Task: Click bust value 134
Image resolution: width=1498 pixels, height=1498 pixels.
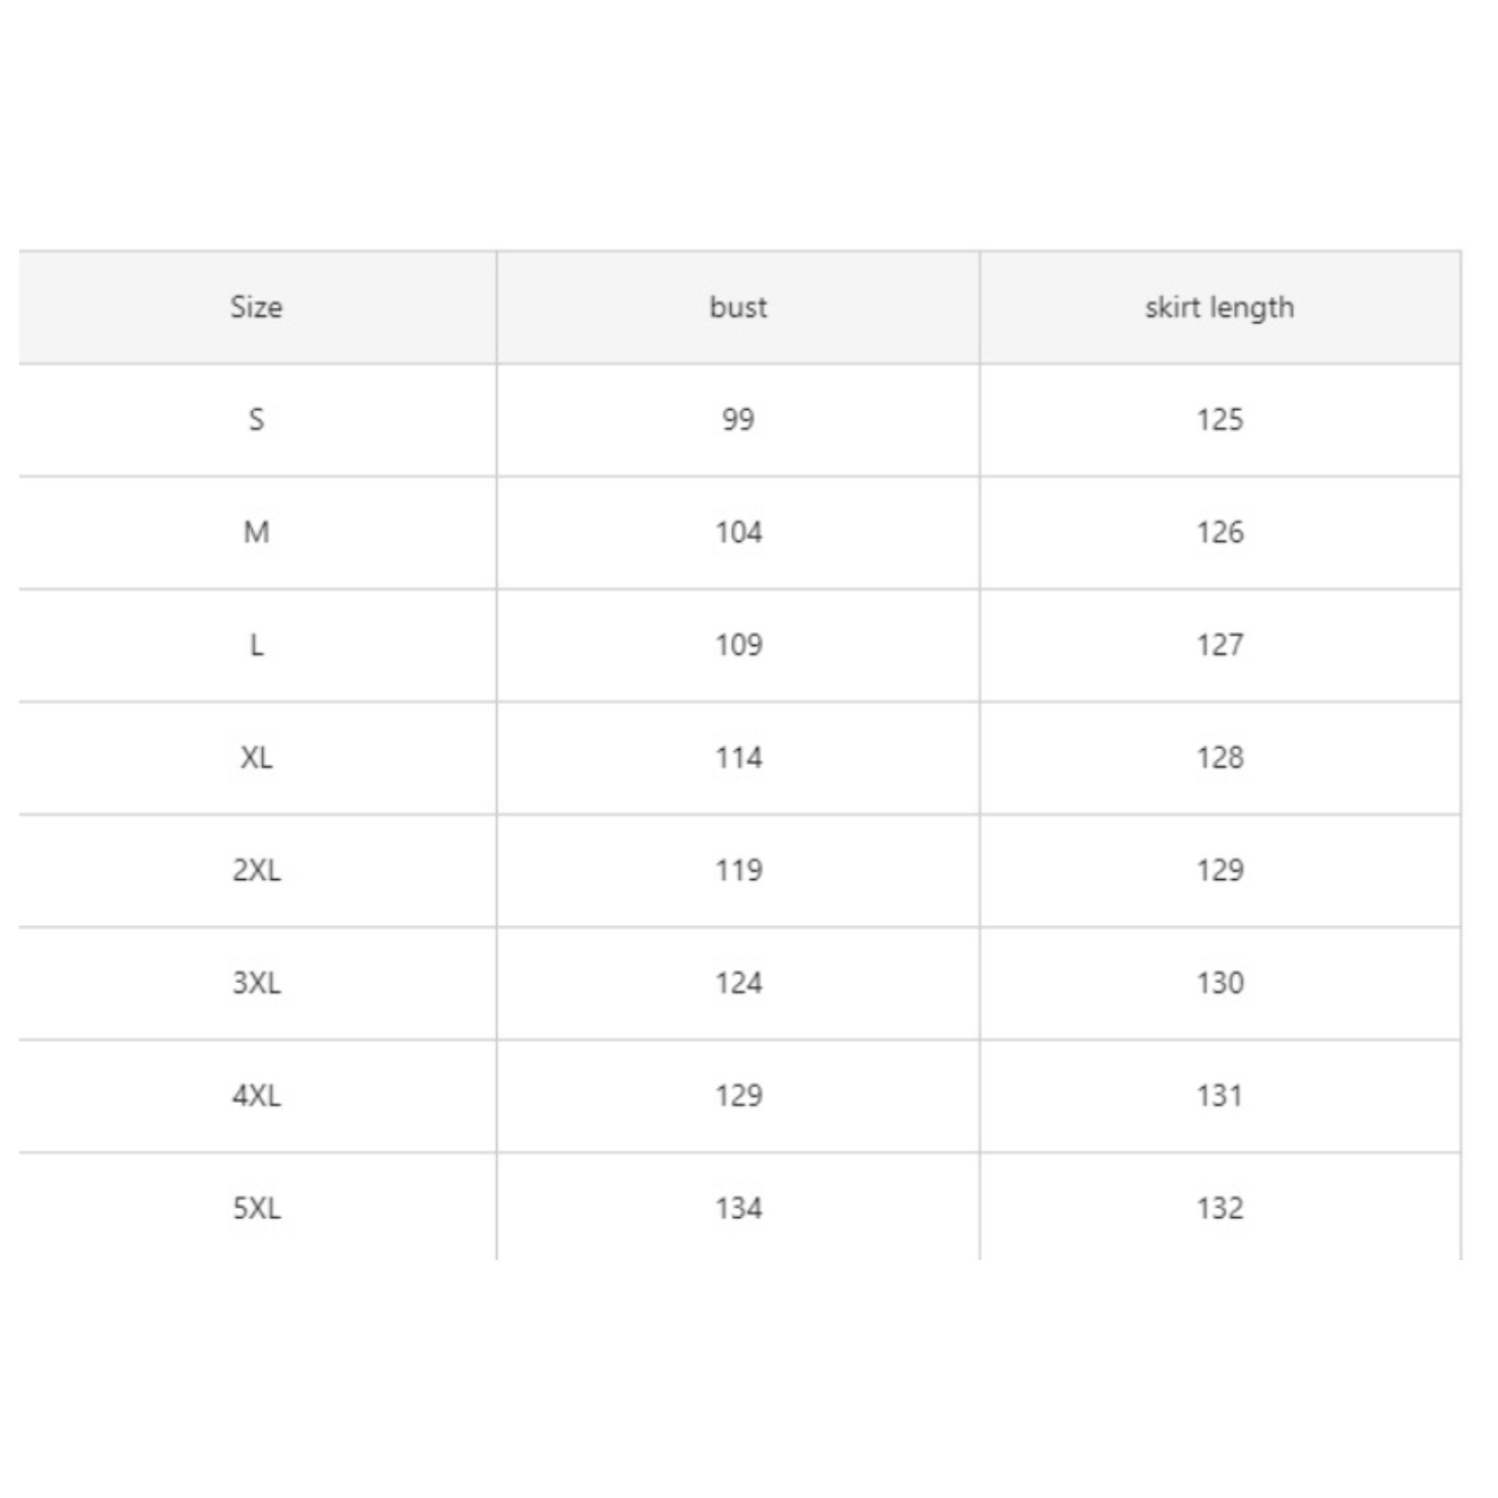Action: [x=739, y=1209]
